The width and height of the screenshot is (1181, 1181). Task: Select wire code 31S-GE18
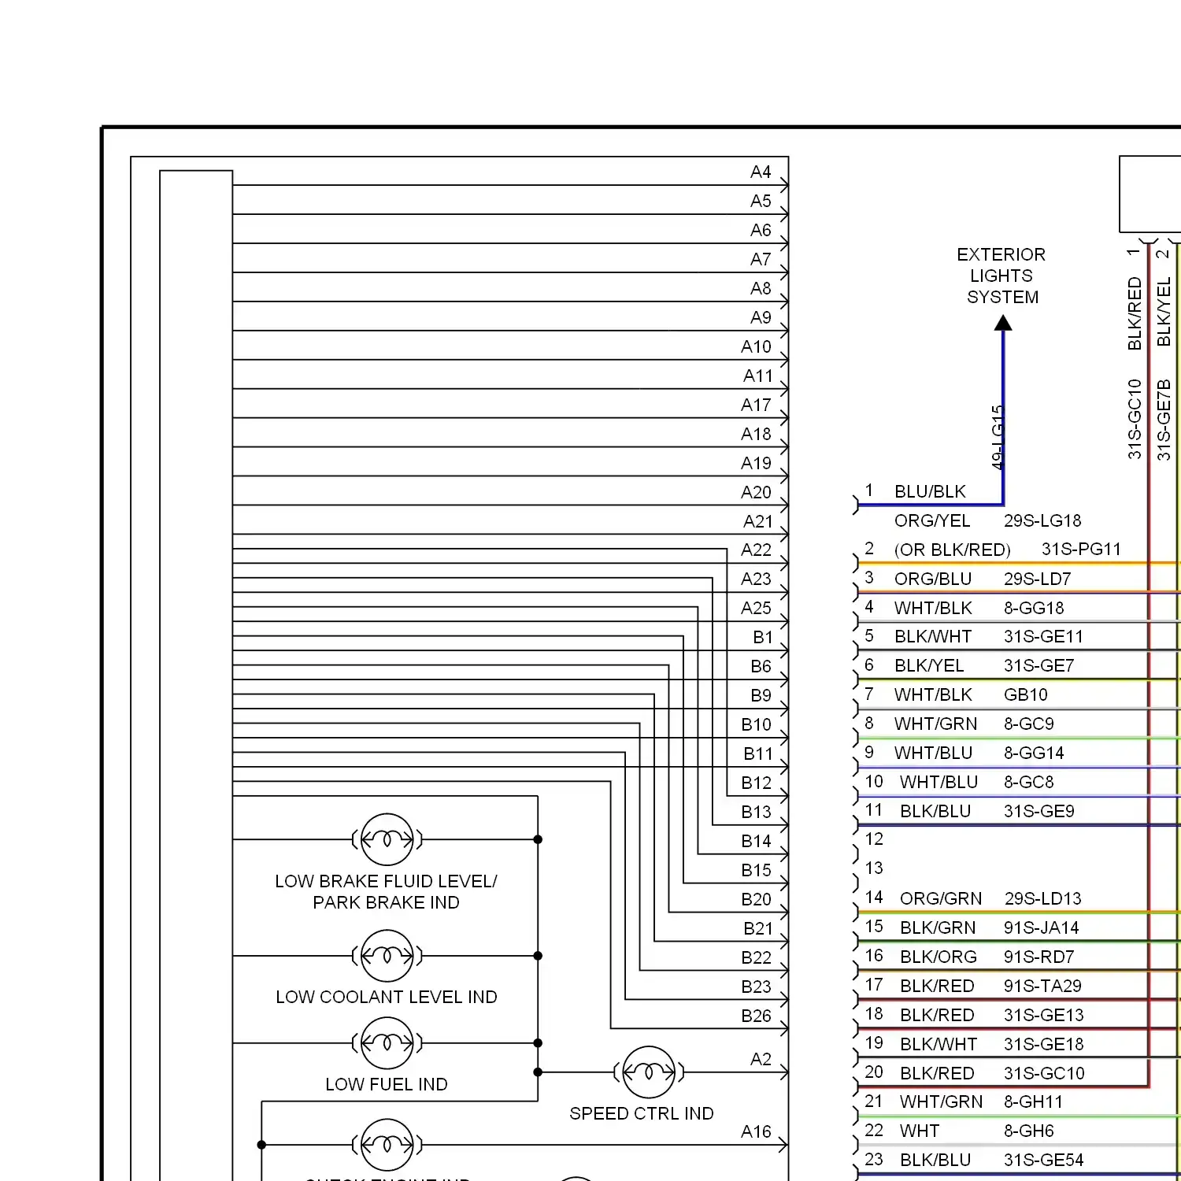[1044, 1044]
